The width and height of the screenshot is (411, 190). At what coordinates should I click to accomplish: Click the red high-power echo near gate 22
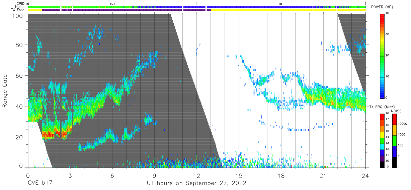pos(49,134)
